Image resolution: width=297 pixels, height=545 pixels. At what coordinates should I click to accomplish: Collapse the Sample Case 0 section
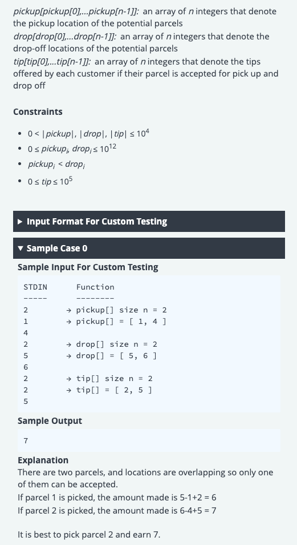tap(149, 248)
